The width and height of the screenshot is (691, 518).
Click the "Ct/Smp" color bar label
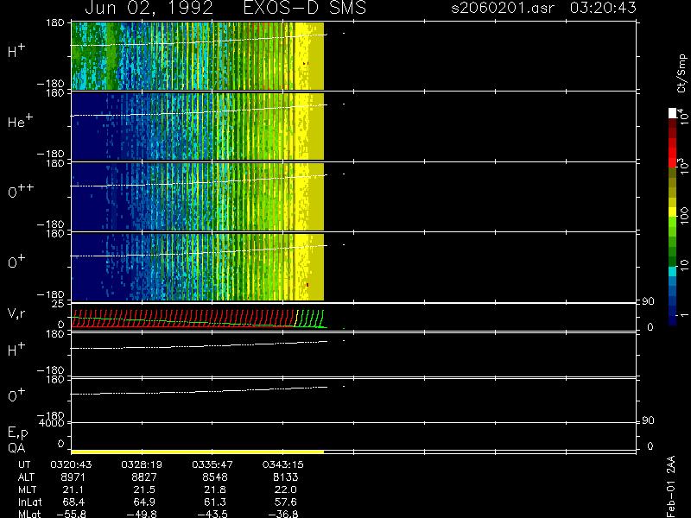[681, 73]
